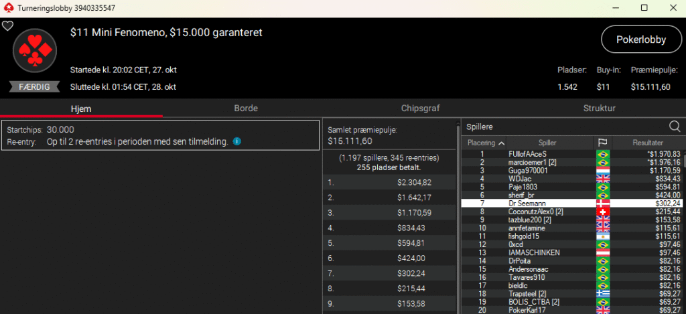Sort players by Placering column
The width and height of the screenshot is (686, 314).
[486, 143]
